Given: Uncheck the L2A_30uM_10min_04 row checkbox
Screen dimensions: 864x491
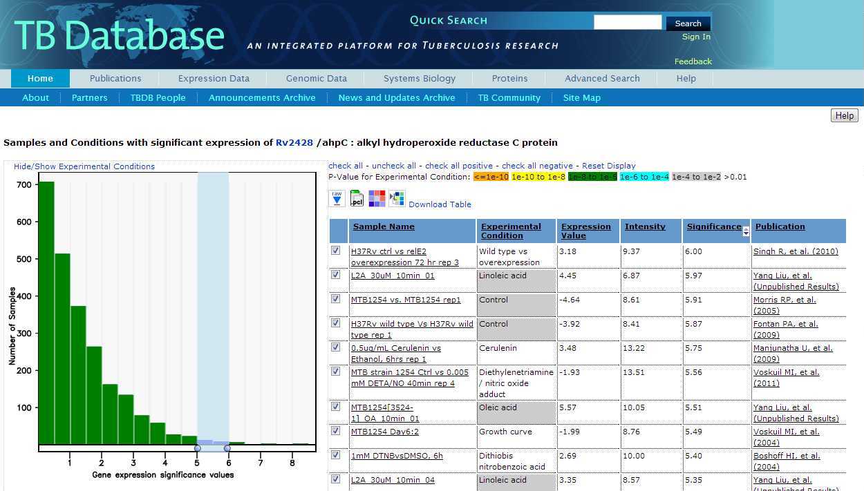Looking at the screenshot, I should pyautogui.click(x=335, y=479).
